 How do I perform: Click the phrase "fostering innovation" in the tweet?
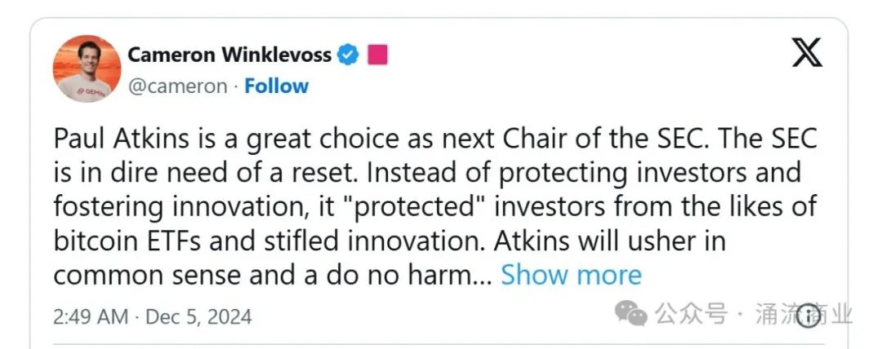point(180,207)
